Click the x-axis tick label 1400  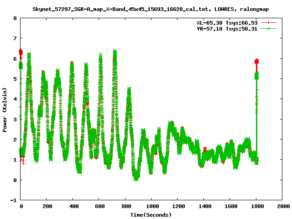click(205, 206)
